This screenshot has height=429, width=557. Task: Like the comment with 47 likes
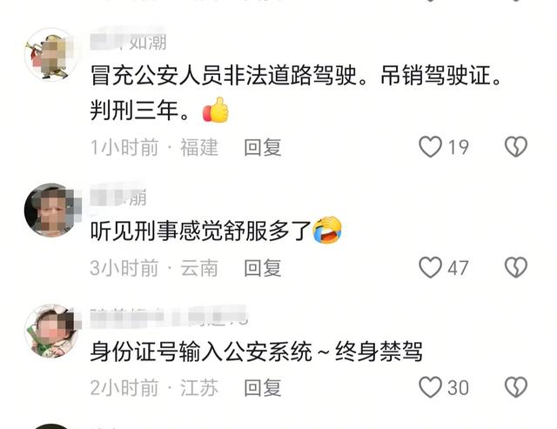[x=430, y=267]
